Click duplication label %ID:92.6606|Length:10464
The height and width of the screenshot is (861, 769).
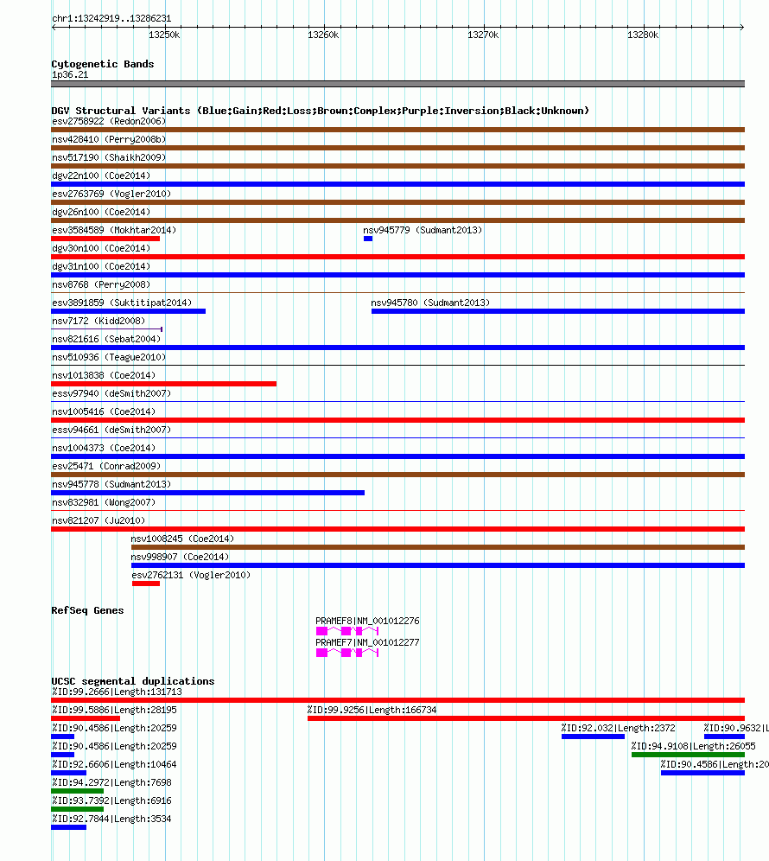114,764
